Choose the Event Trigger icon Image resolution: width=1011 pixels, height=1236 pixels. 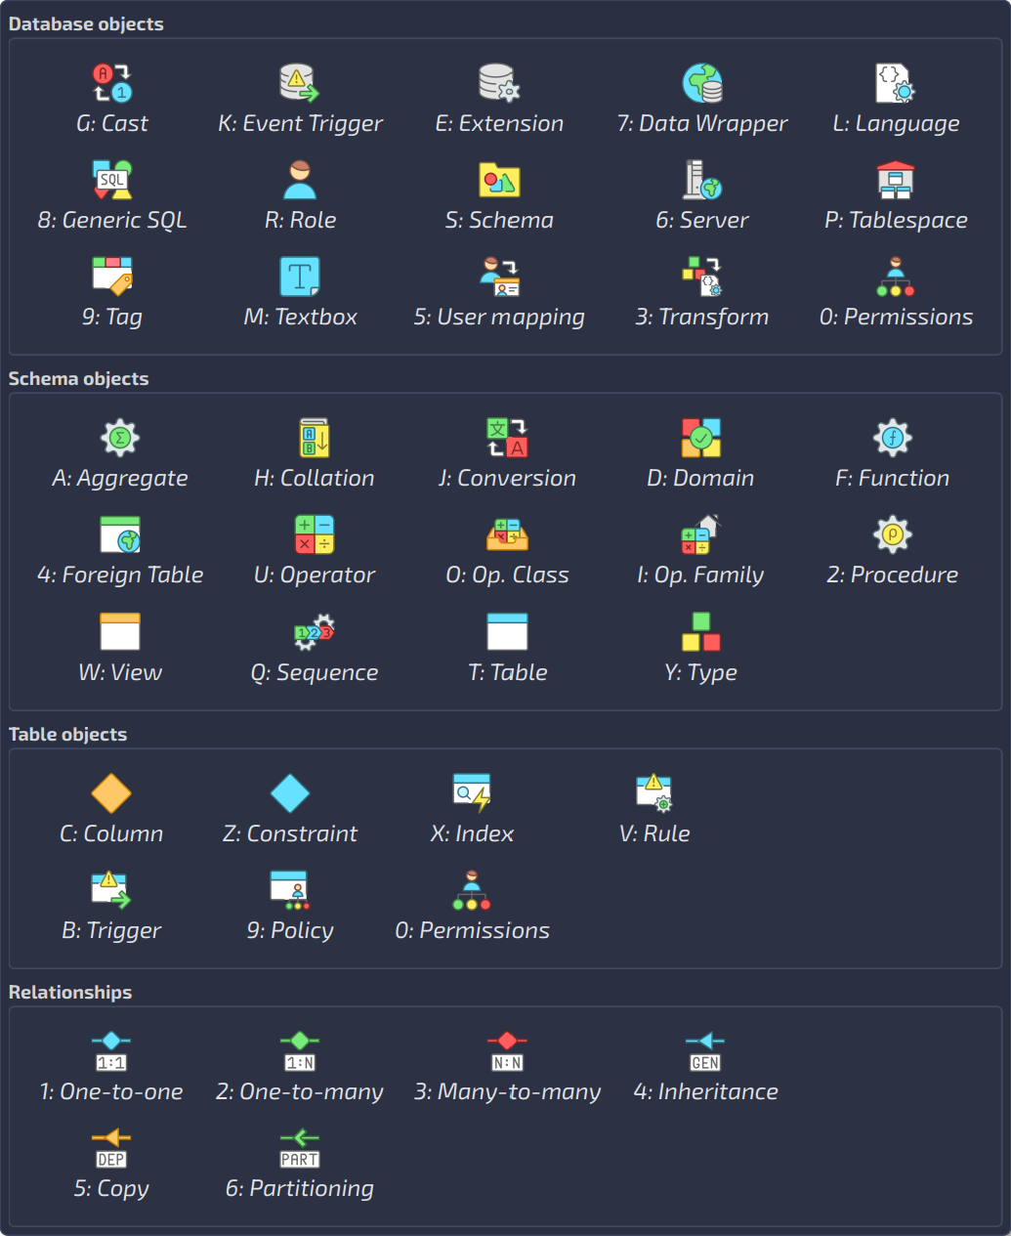click(x=300, y=83)
